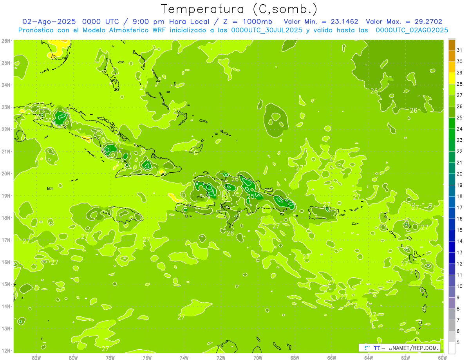Click the 24N latitude axis label
Screen dimensions: 470x363
pos(5,85)
